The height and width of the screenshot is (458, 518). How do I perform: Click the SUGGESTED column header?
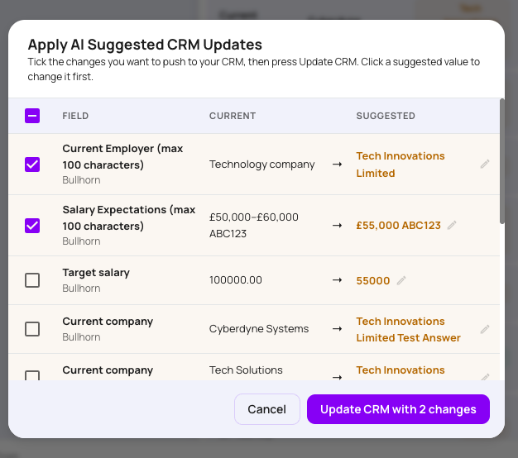[386, 116]
